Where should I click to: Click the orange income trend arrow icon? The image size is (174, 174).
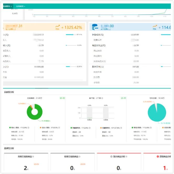point(58,26)
